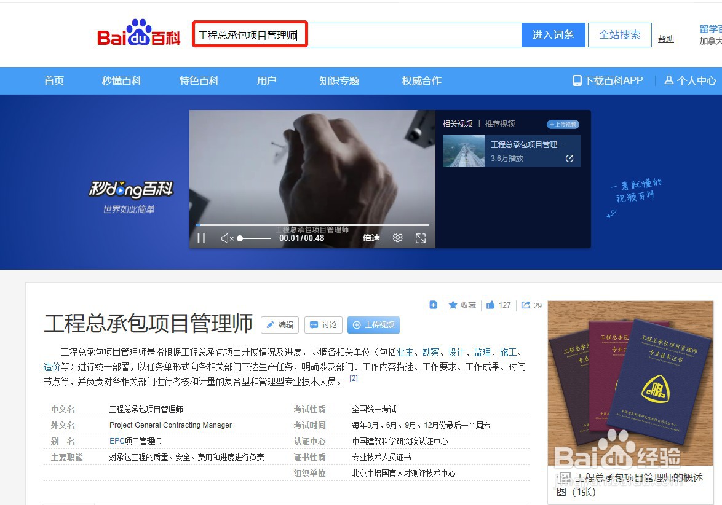Click the 收藏 favorite star icon
722x505 pixels.
click(x=454, y=305)
